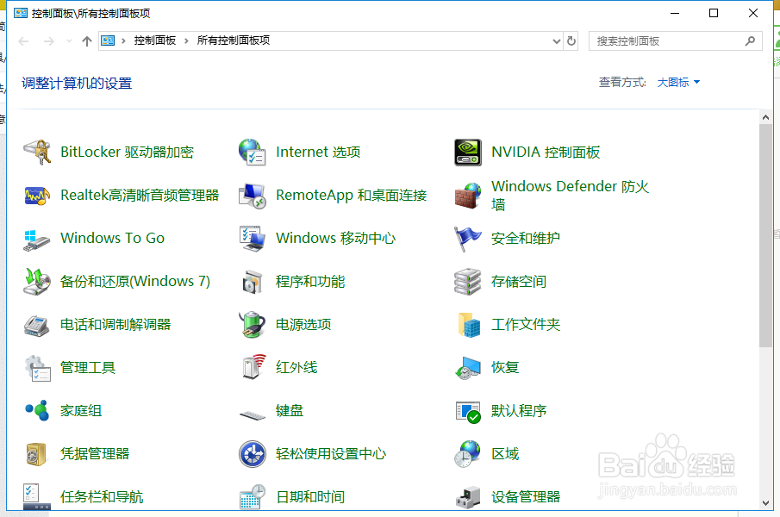Go forward with the forward arrow
The width and height of the screenshot is (780, 517).
pyautogui.click(x=49, y=41)
